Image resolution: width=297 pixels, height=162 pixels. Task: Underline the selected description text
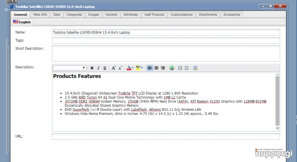pyautogui.click(x=105, y=68)
